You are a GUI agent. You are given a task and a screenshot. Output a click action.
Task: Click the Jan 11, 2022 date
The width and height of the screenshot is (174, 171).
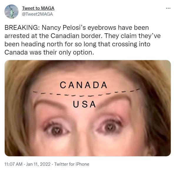click(x=38, y=164)
